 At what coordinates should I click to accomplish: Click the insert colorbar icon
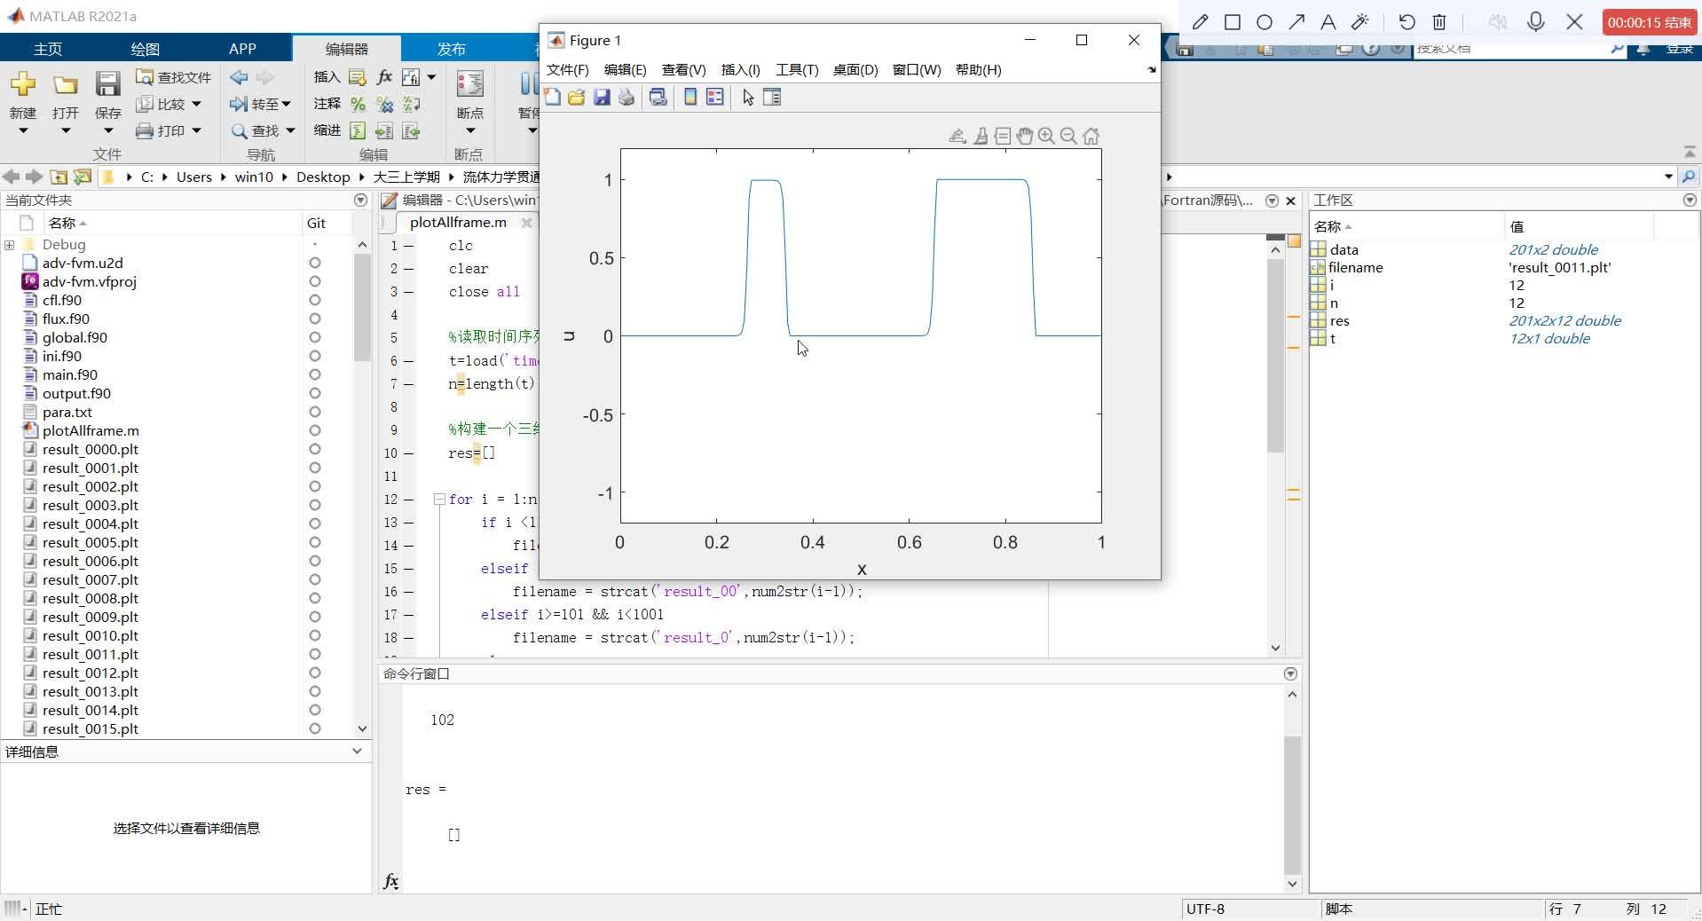pos(689,98)
